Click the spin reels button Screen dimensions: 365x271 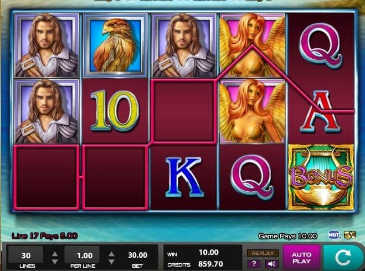[343, 258]
